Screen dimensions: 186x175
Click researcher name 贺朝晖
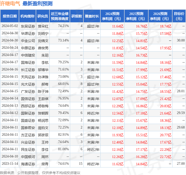click(43, 113)
